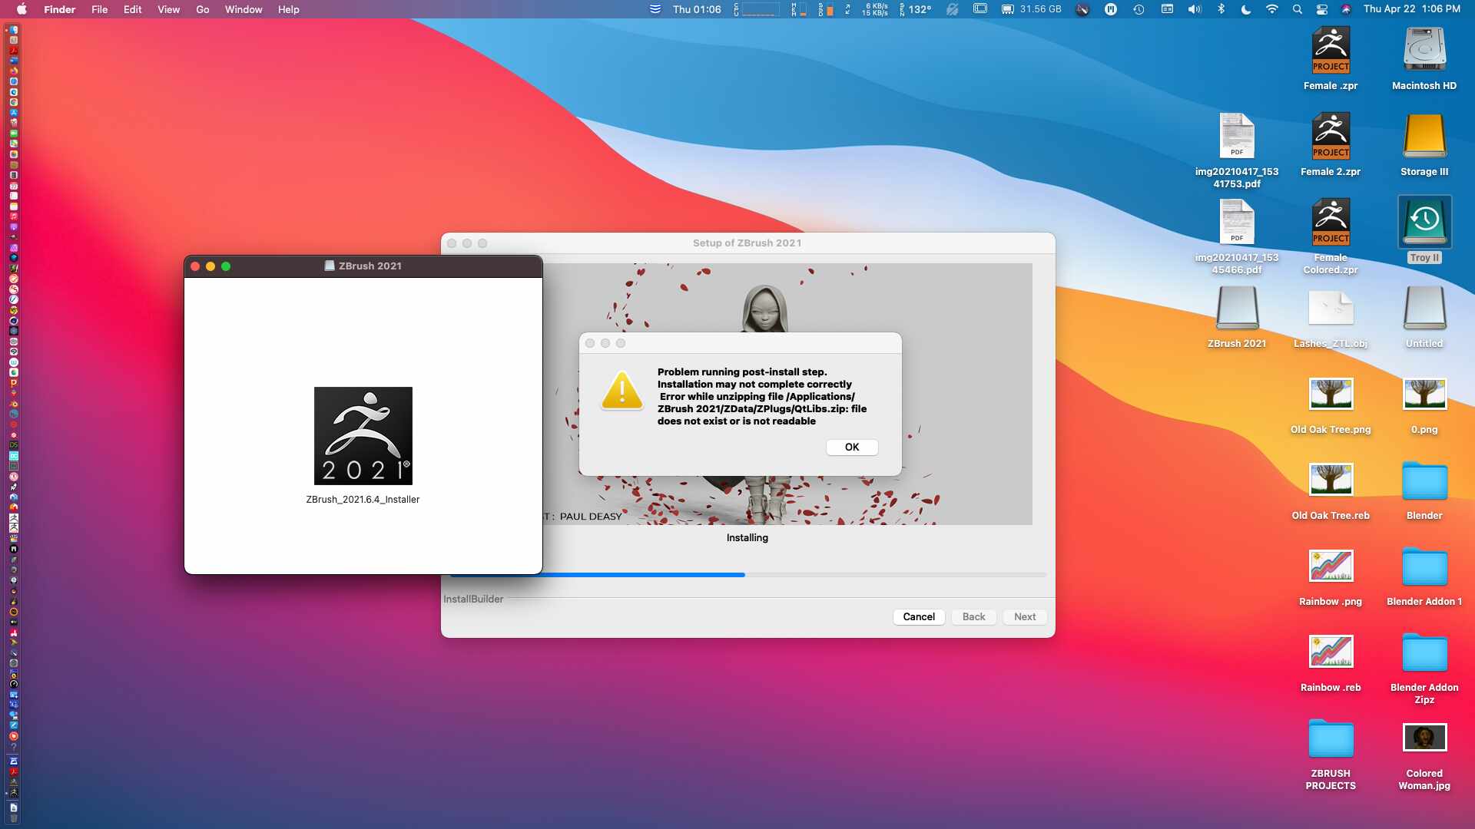The height and width of the screenshot is (829, 1475).
Task: Select Female 2.zpr project file
Action: click(x=1331, y=137)
